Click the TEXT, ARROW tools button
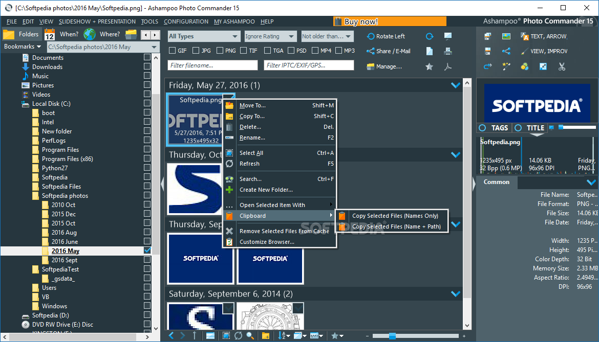Viewport: 599px width, 342px height. pos(544,36)
